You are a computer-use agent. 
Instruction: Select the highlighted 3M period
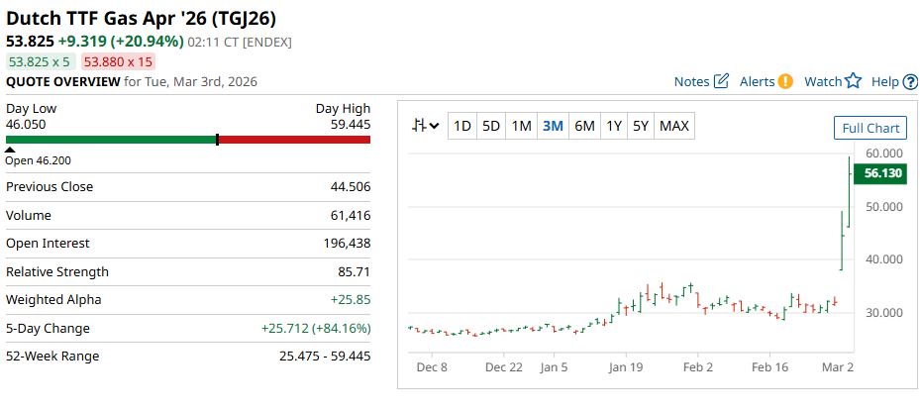[x=553, y=126]
